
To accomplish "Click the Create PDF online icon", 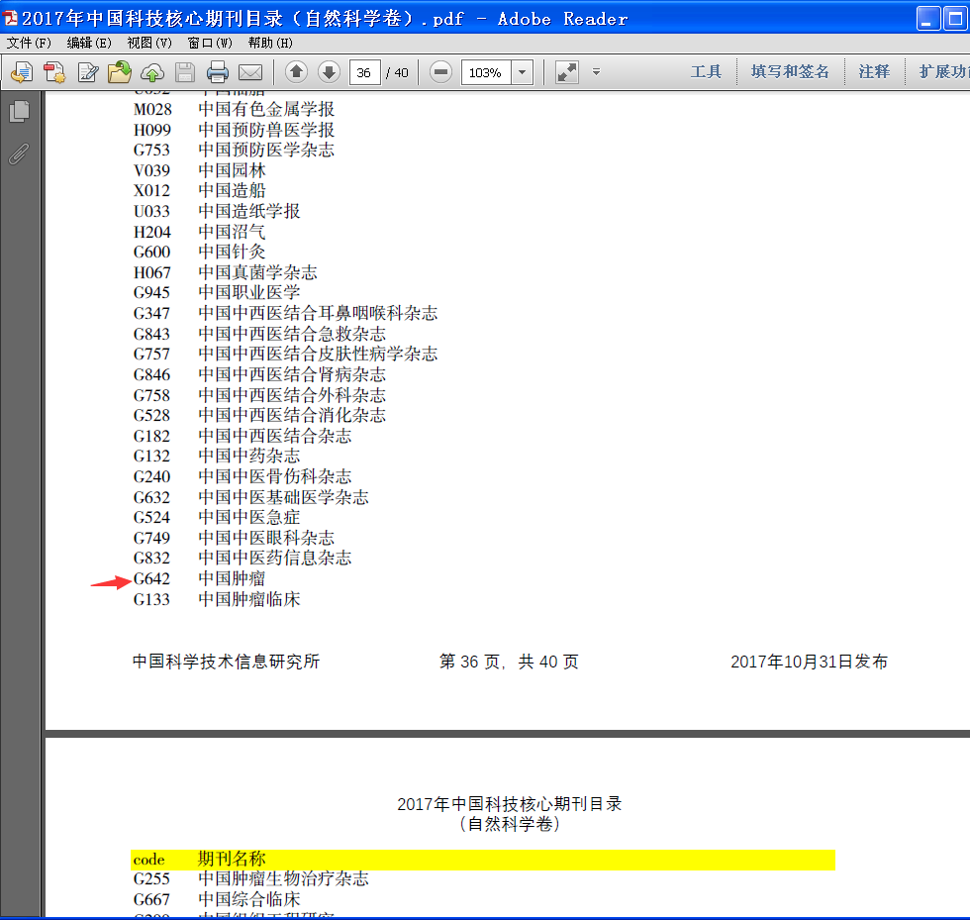I will click(54, 72).
